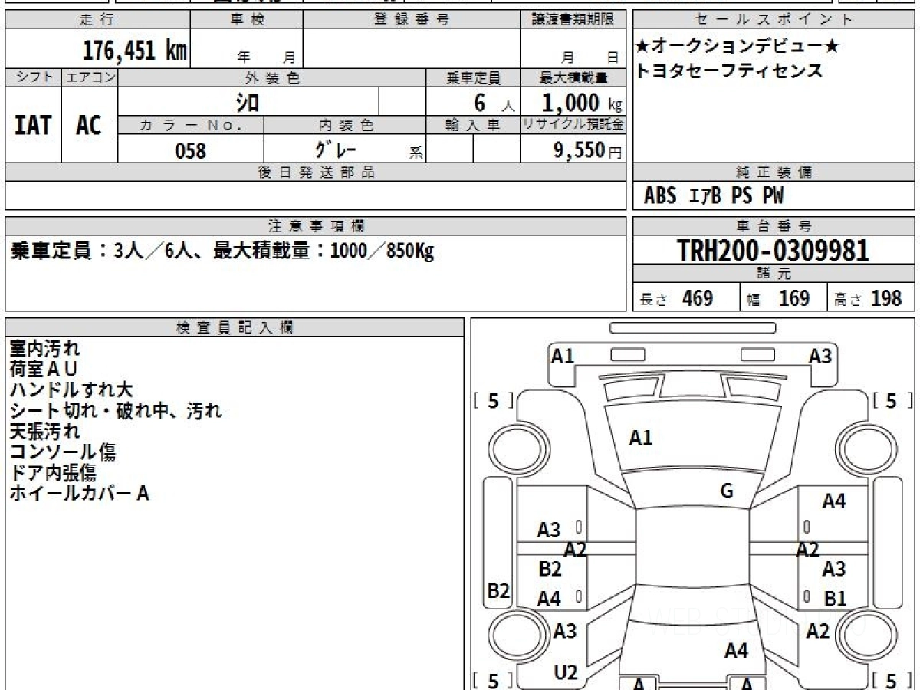Click the 諸元 heading
Image resolution: width=920 pixels, height=690 pixels.
pos(774,274)
